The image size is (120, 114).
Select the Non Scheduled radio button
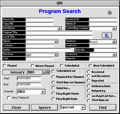(90, 66)
